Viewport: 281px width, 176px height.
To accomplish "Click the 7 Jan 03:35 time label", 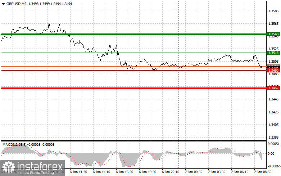I will pyautogui.click(x=217, y=172).
